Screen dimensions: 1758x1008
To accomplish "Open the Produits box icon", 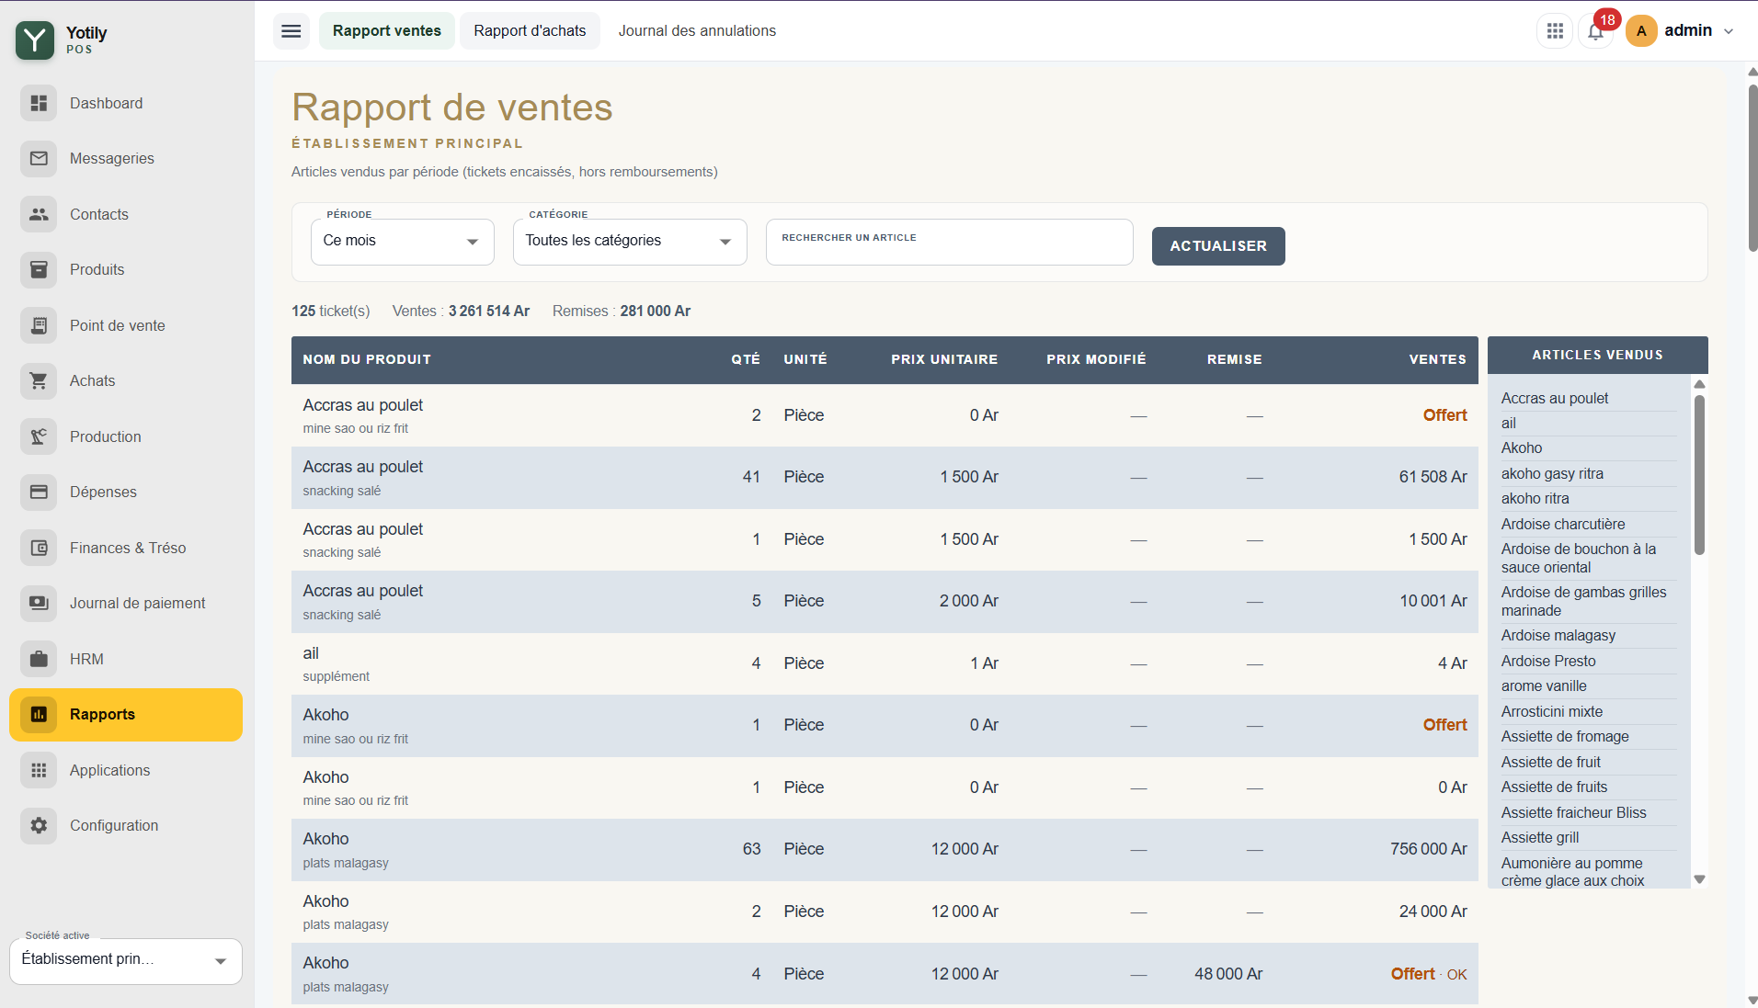I will tap(39, 269).
